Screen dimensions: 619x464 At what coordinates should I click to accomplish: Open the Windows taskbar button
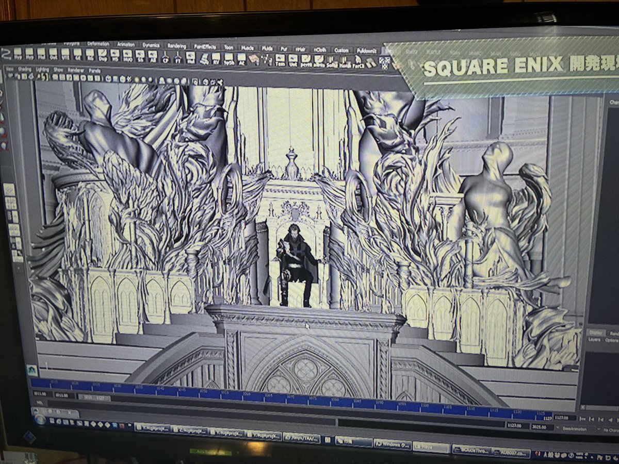tap(392, 444)
